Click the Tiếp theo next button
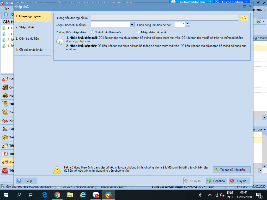 [217, 181]
